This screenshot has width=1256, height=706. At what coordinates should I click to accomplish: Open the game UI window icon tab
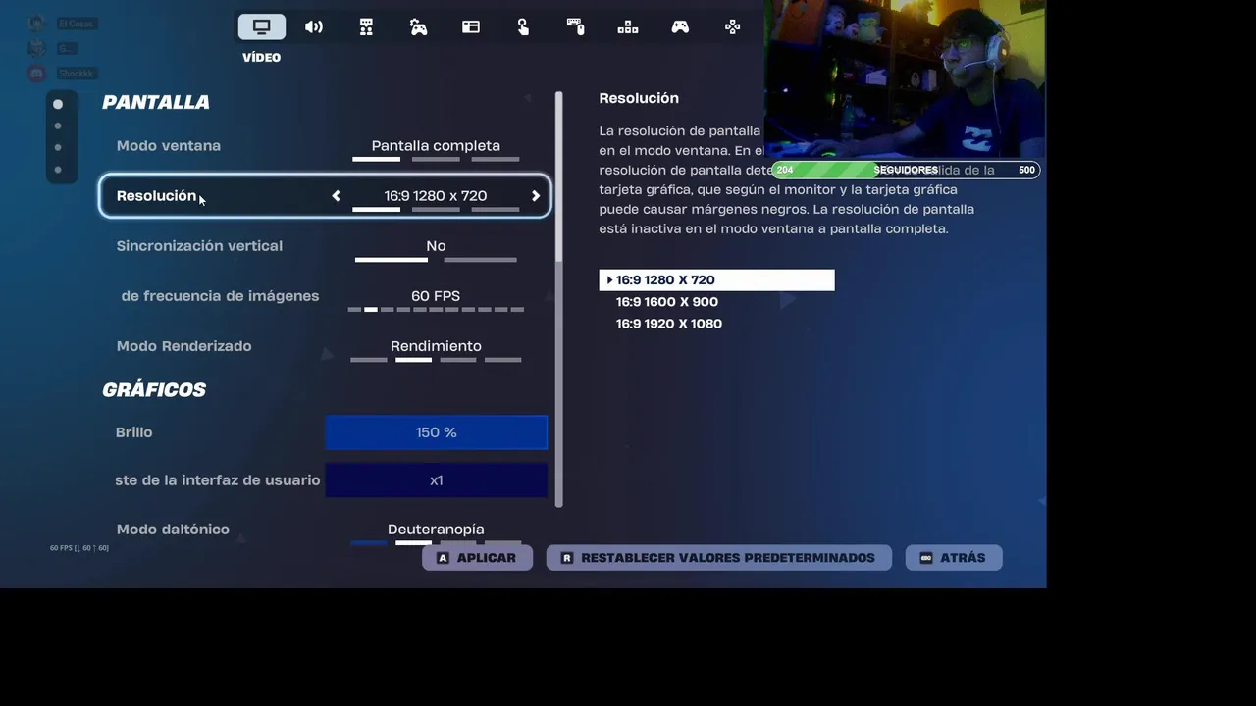coord(471,26)
